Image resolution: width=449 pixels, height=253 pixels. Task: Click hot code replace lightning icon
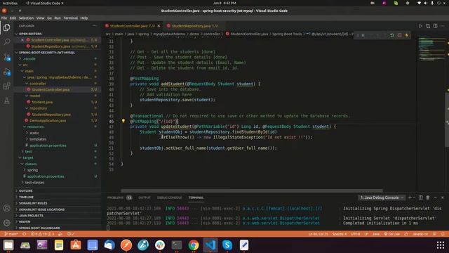[x=407, y=35]
